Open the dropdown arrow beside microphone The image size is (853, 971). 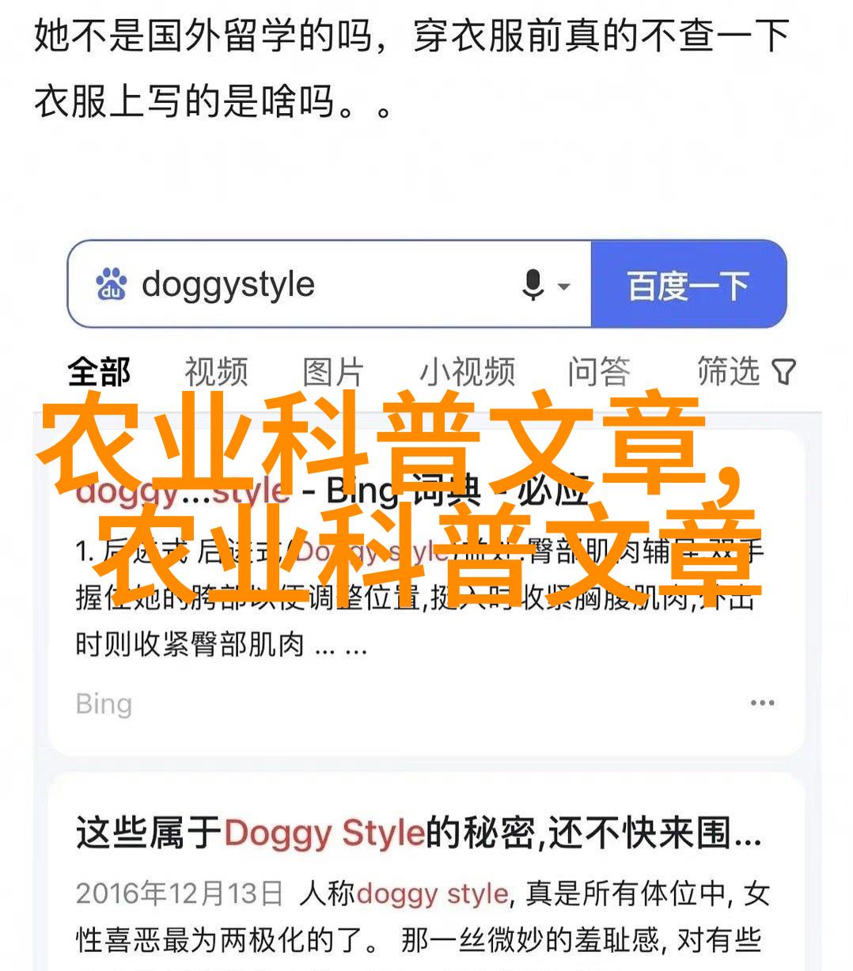tap(563, 286)
